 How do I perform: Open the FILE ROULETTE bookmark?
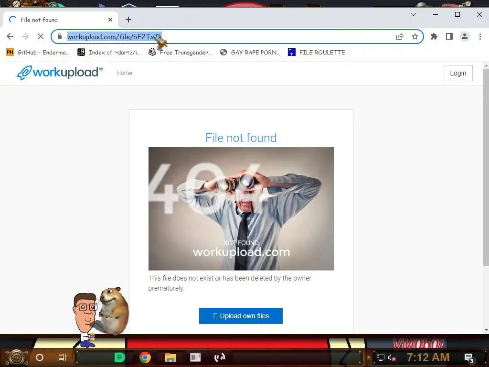pyautogui.click(x=317, y=52)
